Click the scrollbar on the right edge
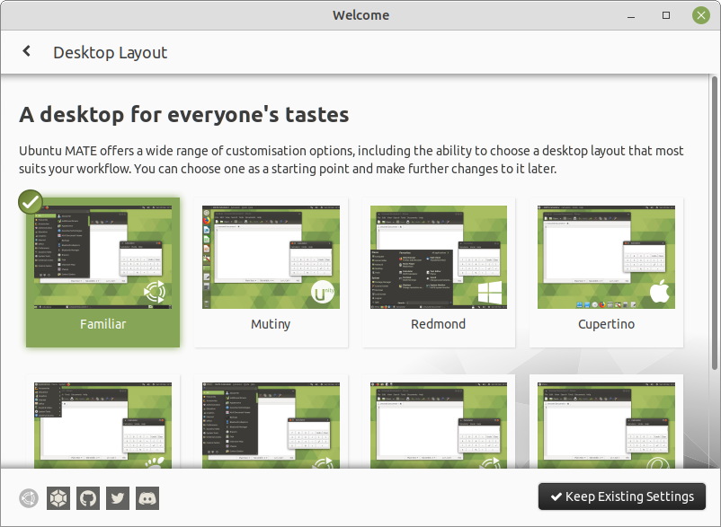The width and height of the screenshot is (721, 527). pyautogui.click(x=715, y=269)
